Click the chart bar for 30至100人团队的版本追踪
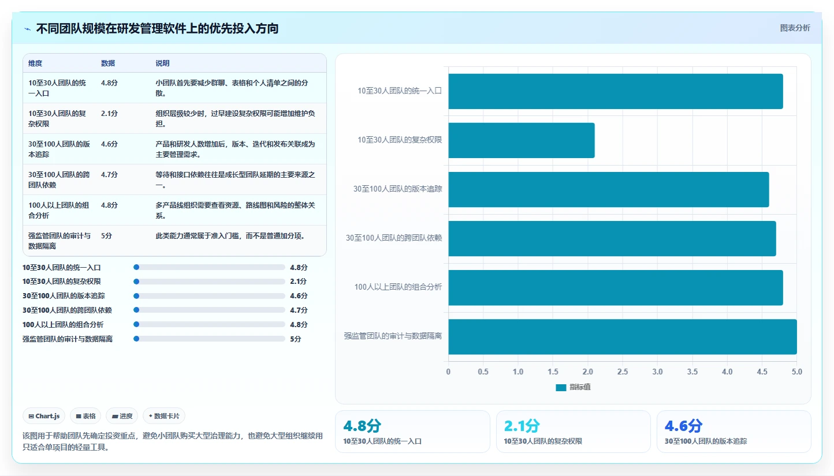This screenshot has height=476, width=834. [x=609, y=189]
